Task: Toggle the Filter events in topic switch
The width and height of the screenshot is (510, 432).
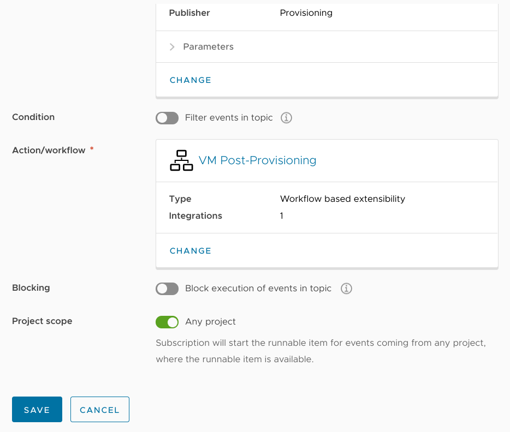Action: (x=167, y=118)
